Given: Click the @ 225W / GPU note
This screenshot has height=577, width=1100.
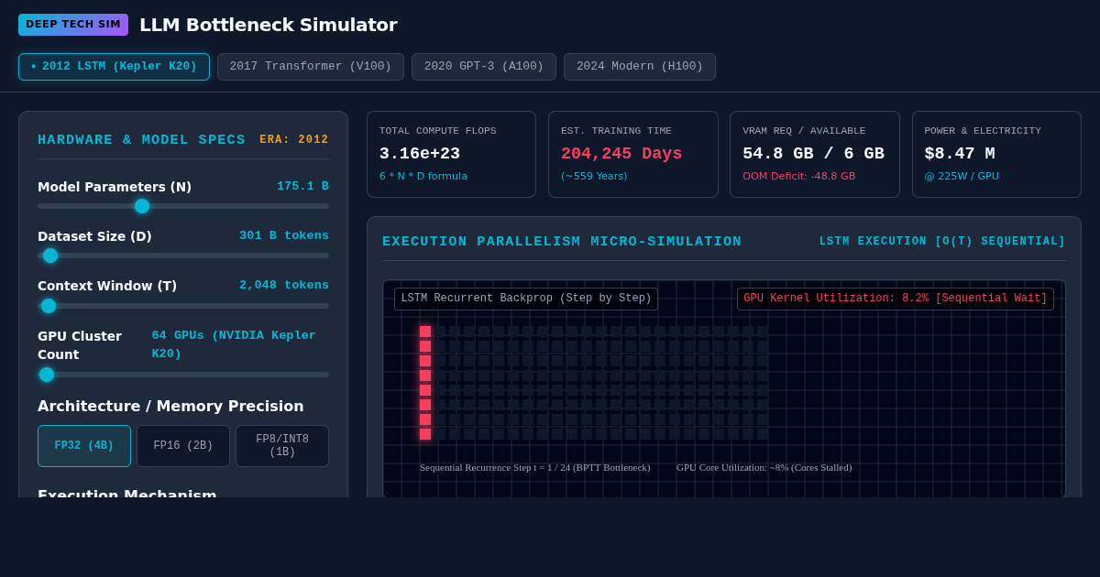Looking at the screenshot, I should [x=962, y=177].
